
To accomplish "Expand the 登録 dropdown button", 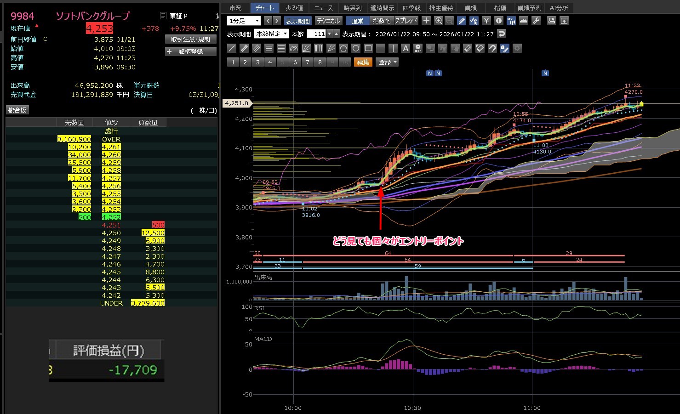I will coord(387,62).
